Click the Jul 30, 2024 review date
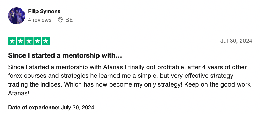The image size is (260, 114). [236, 41]
